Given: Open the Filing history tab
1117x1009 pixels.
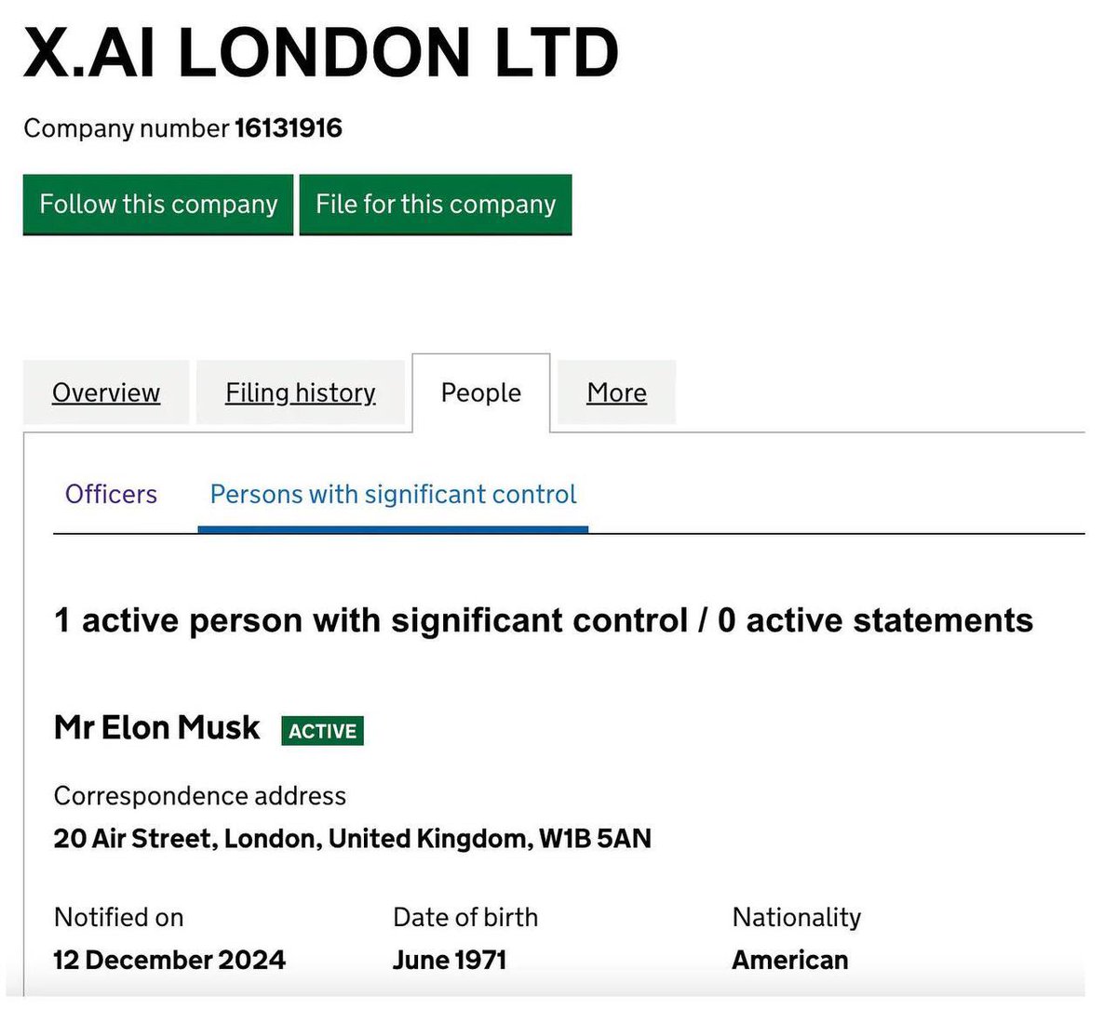Looking at the screenshot, I should (301, 392).
